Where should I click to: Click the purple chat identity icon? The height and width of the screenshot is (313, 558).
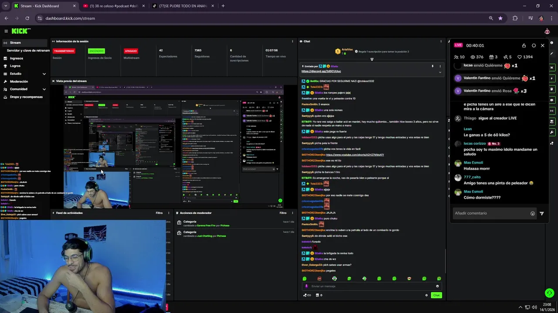pos(306,286)
